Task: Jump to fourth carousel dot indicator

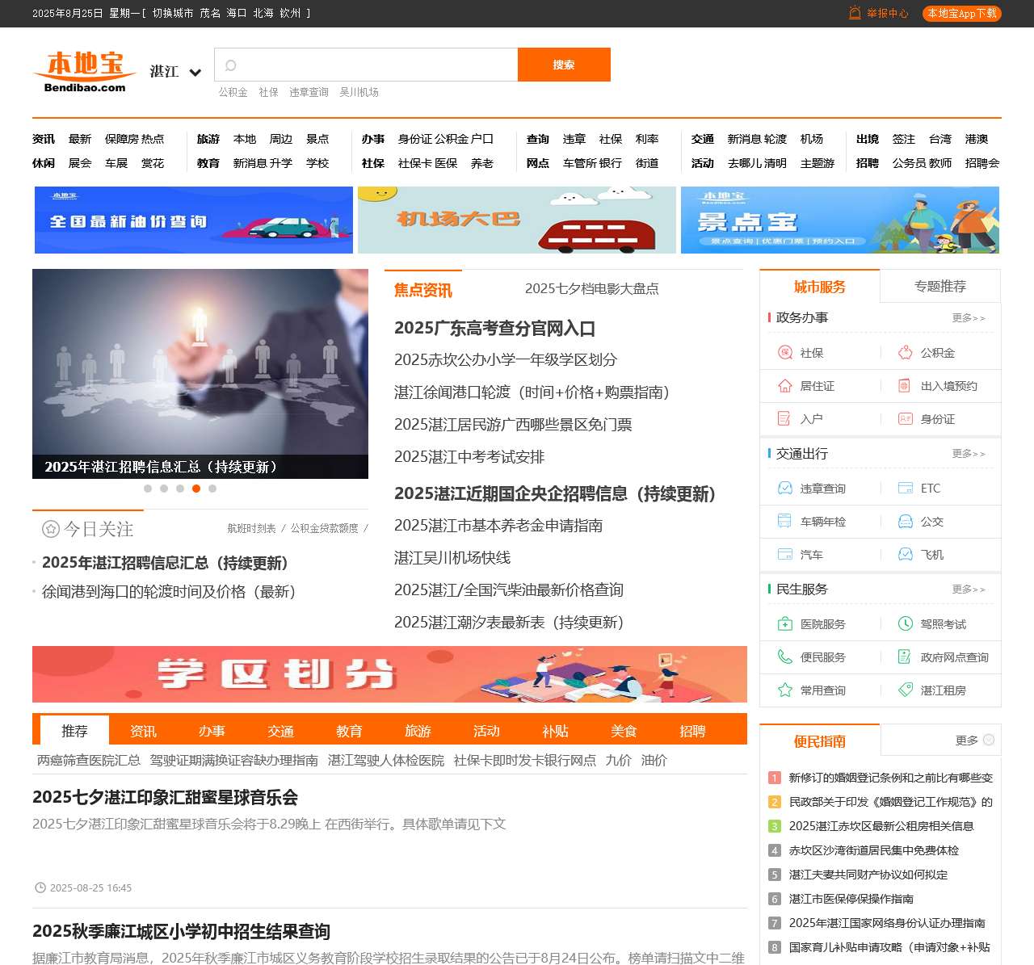Action: pos(196,489)
